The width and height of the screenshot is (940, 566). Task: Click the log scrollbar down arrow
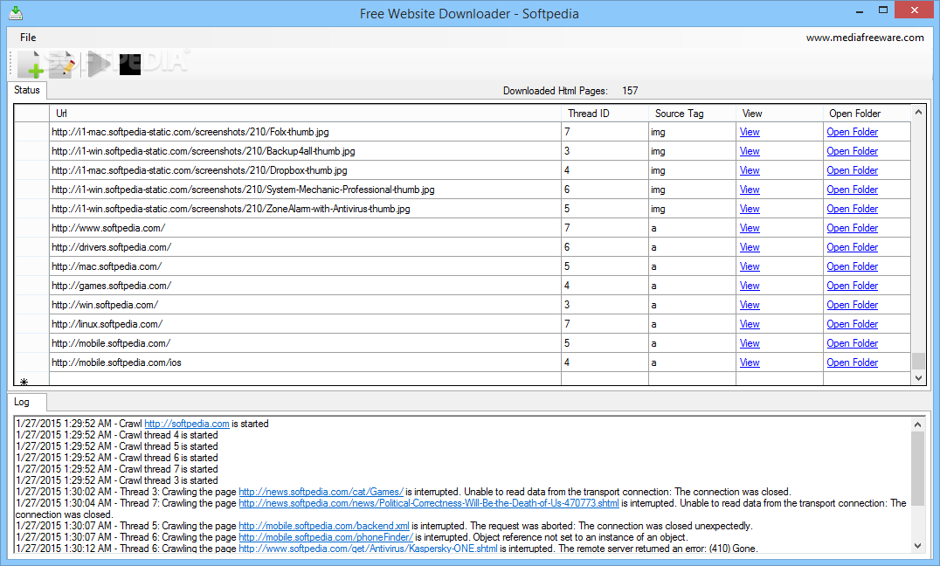[917, 546]
